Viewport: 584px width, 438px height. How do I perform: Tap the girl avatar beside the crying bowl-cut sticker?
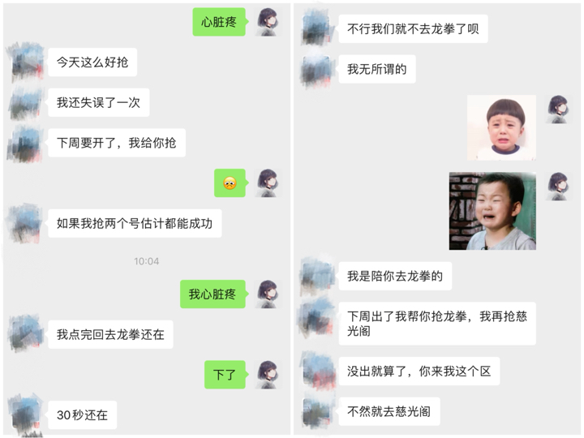[x=557, y=109]
